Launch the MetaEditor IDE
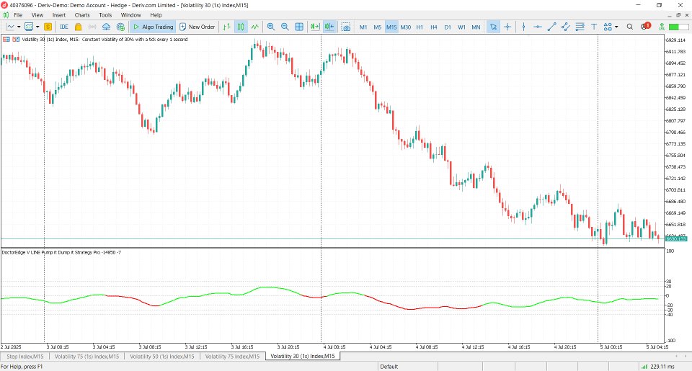The image size is (692, 371). [64, 27]
